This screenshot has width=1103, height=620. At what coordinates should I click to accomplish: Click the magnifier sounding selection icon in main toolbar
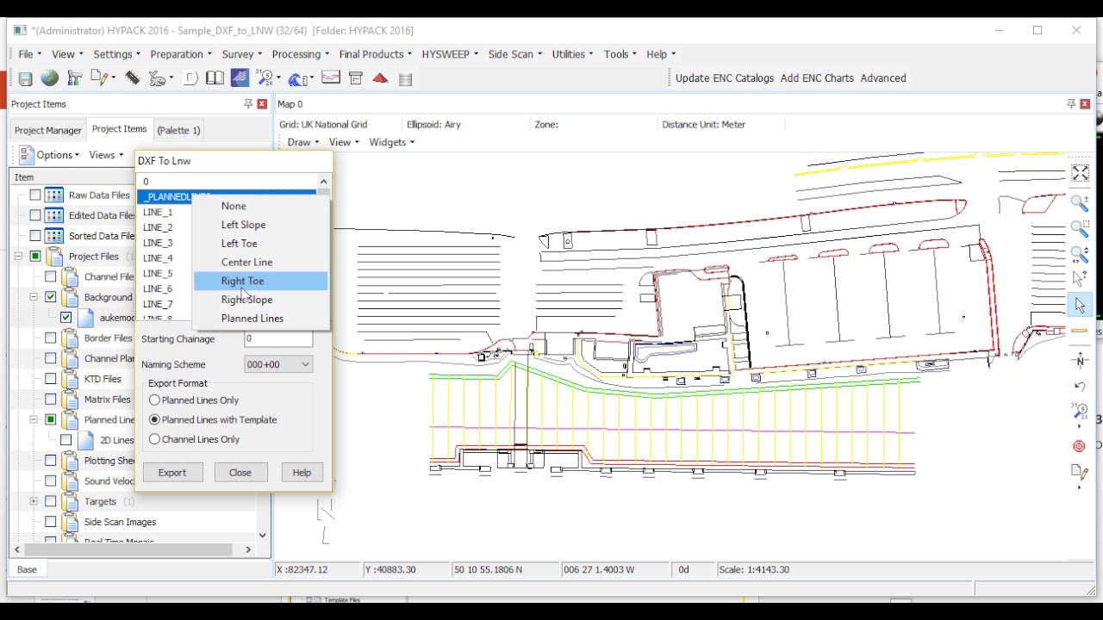(265, 78)
